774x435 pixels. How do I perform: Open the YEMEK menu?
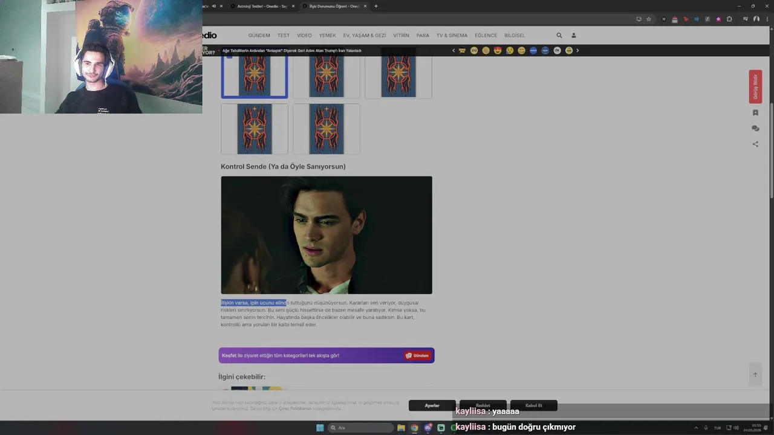click(x=328, y=36)
